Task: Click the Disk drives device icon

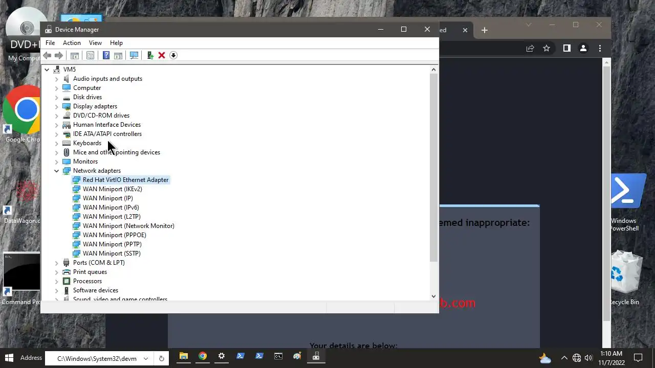Action: point(67,97)
